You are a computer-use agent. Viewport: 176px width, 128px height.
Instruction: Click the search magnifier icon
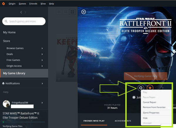[6, 21]
